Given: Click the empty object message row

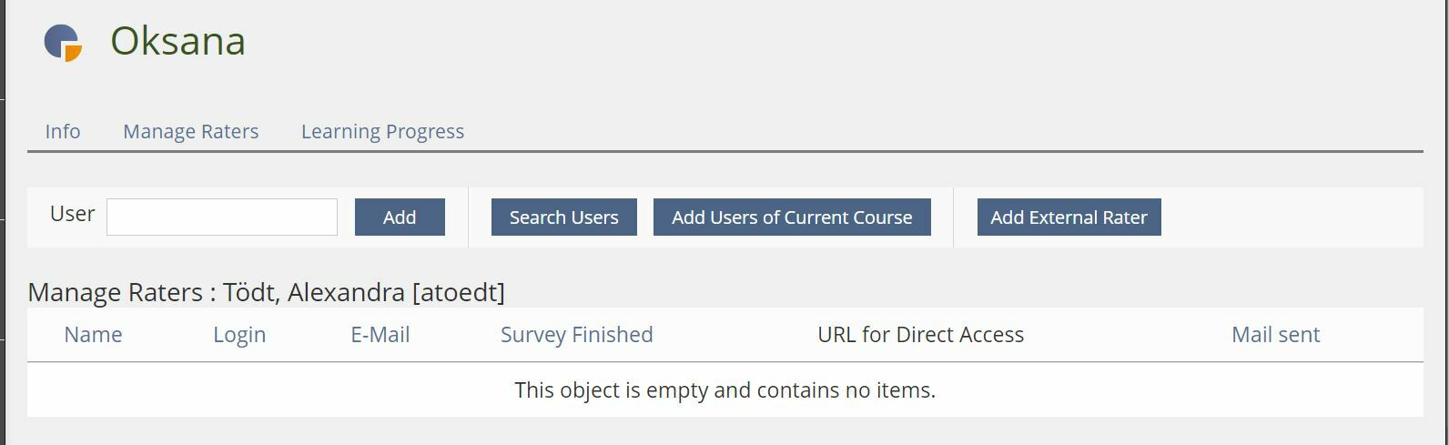Looking at the screenshot, I should [724, 390].
